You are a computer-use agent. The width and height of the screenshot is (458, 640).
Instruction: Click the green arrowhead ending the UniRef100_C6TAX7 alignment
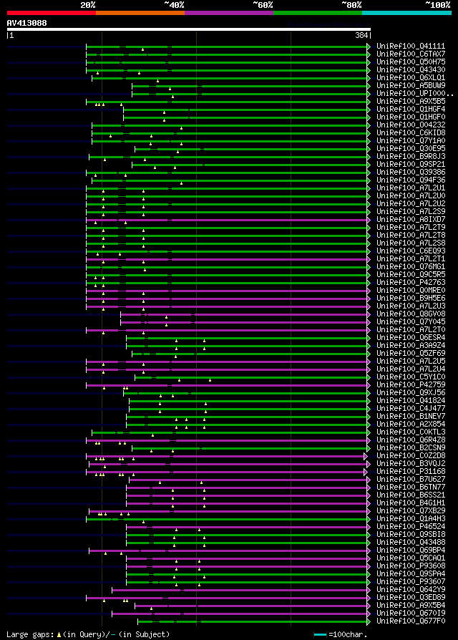click(369, 54)
